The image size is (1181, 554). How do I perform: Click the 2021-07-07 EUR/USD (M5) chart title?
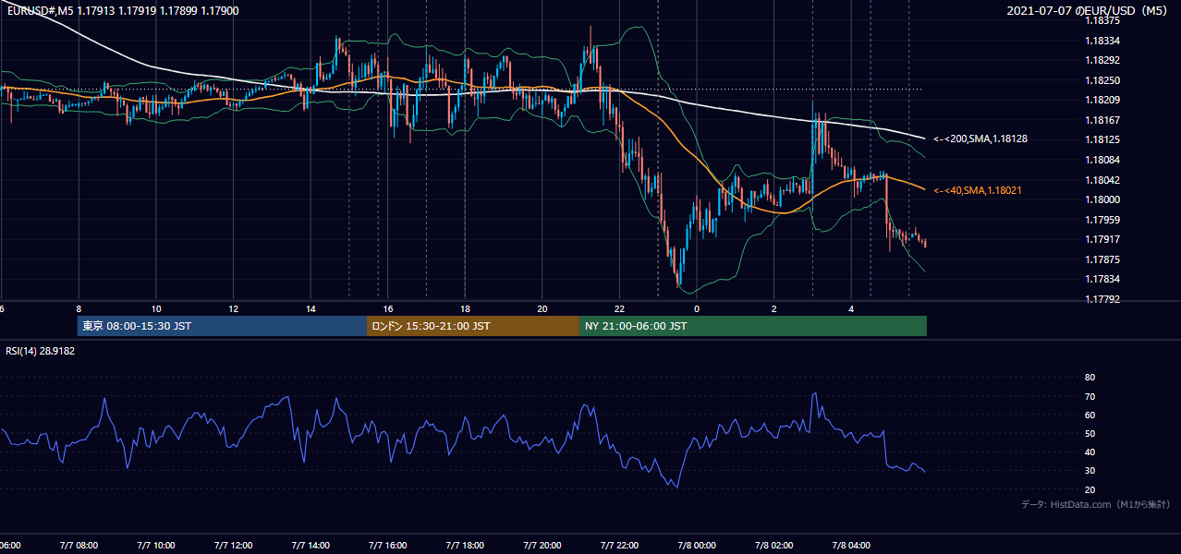tap(1089, 11)
